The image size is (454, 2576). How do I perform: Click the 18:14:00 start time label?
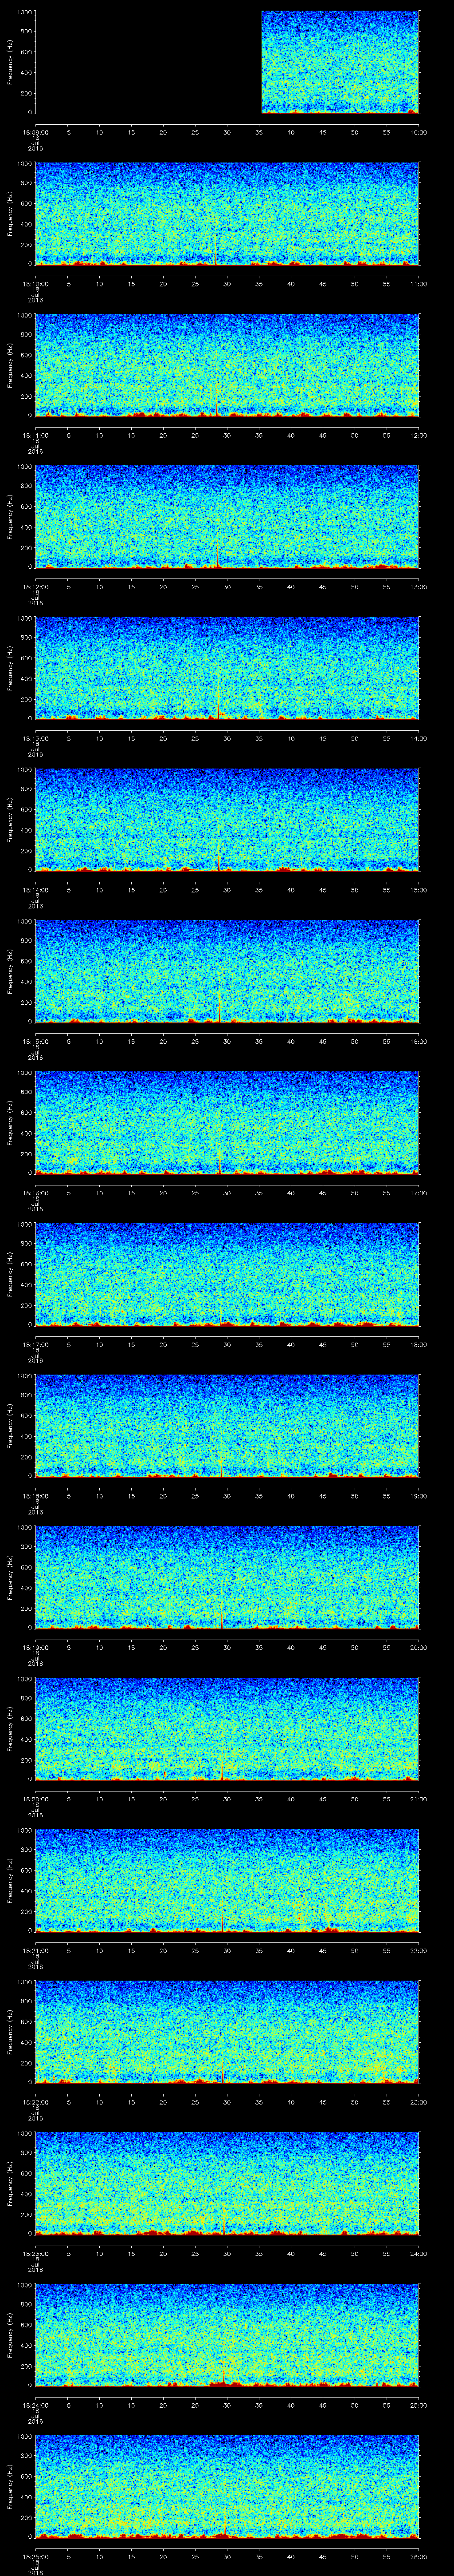click(35, 890)
